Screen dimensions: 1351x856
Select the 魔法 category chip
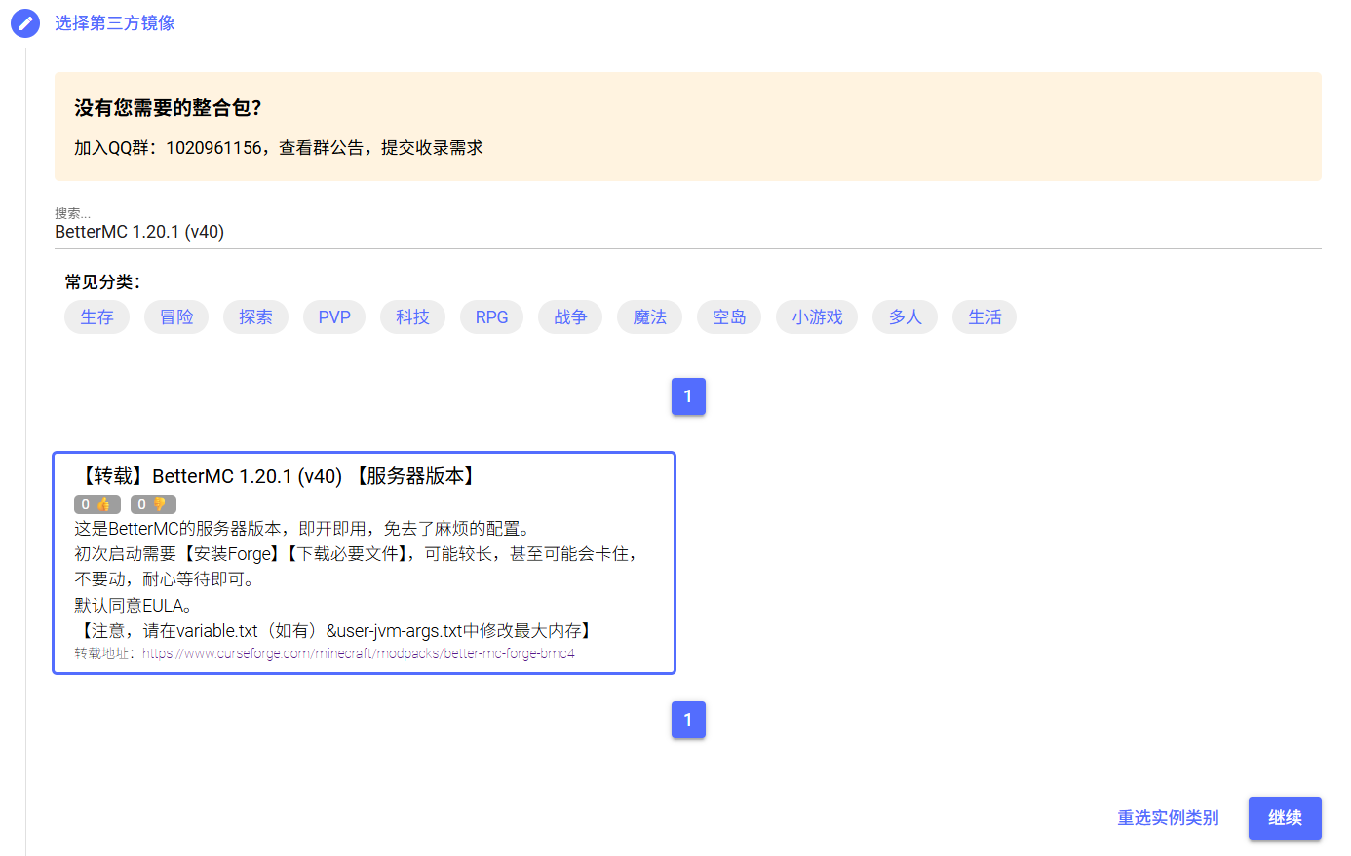point(649,317)
